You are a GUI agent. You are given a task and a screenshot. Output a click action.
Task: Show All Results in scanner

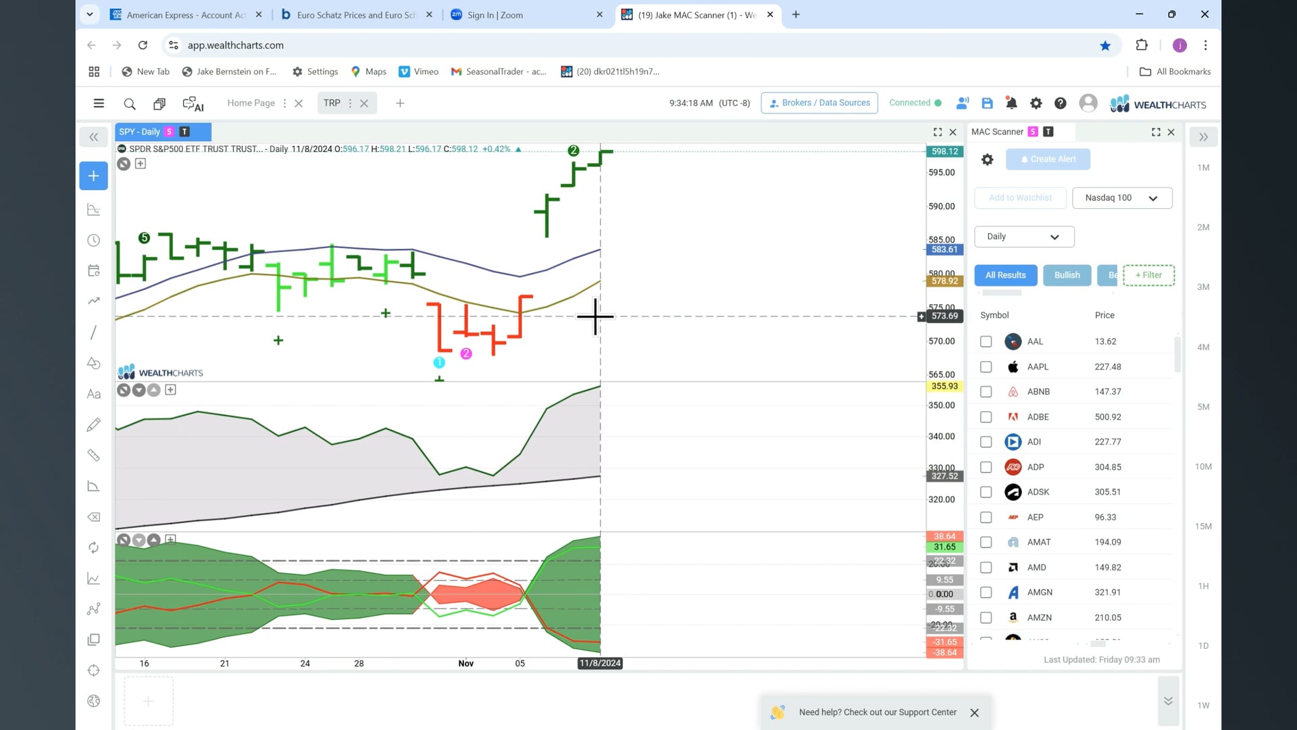tap(1005, 275)
